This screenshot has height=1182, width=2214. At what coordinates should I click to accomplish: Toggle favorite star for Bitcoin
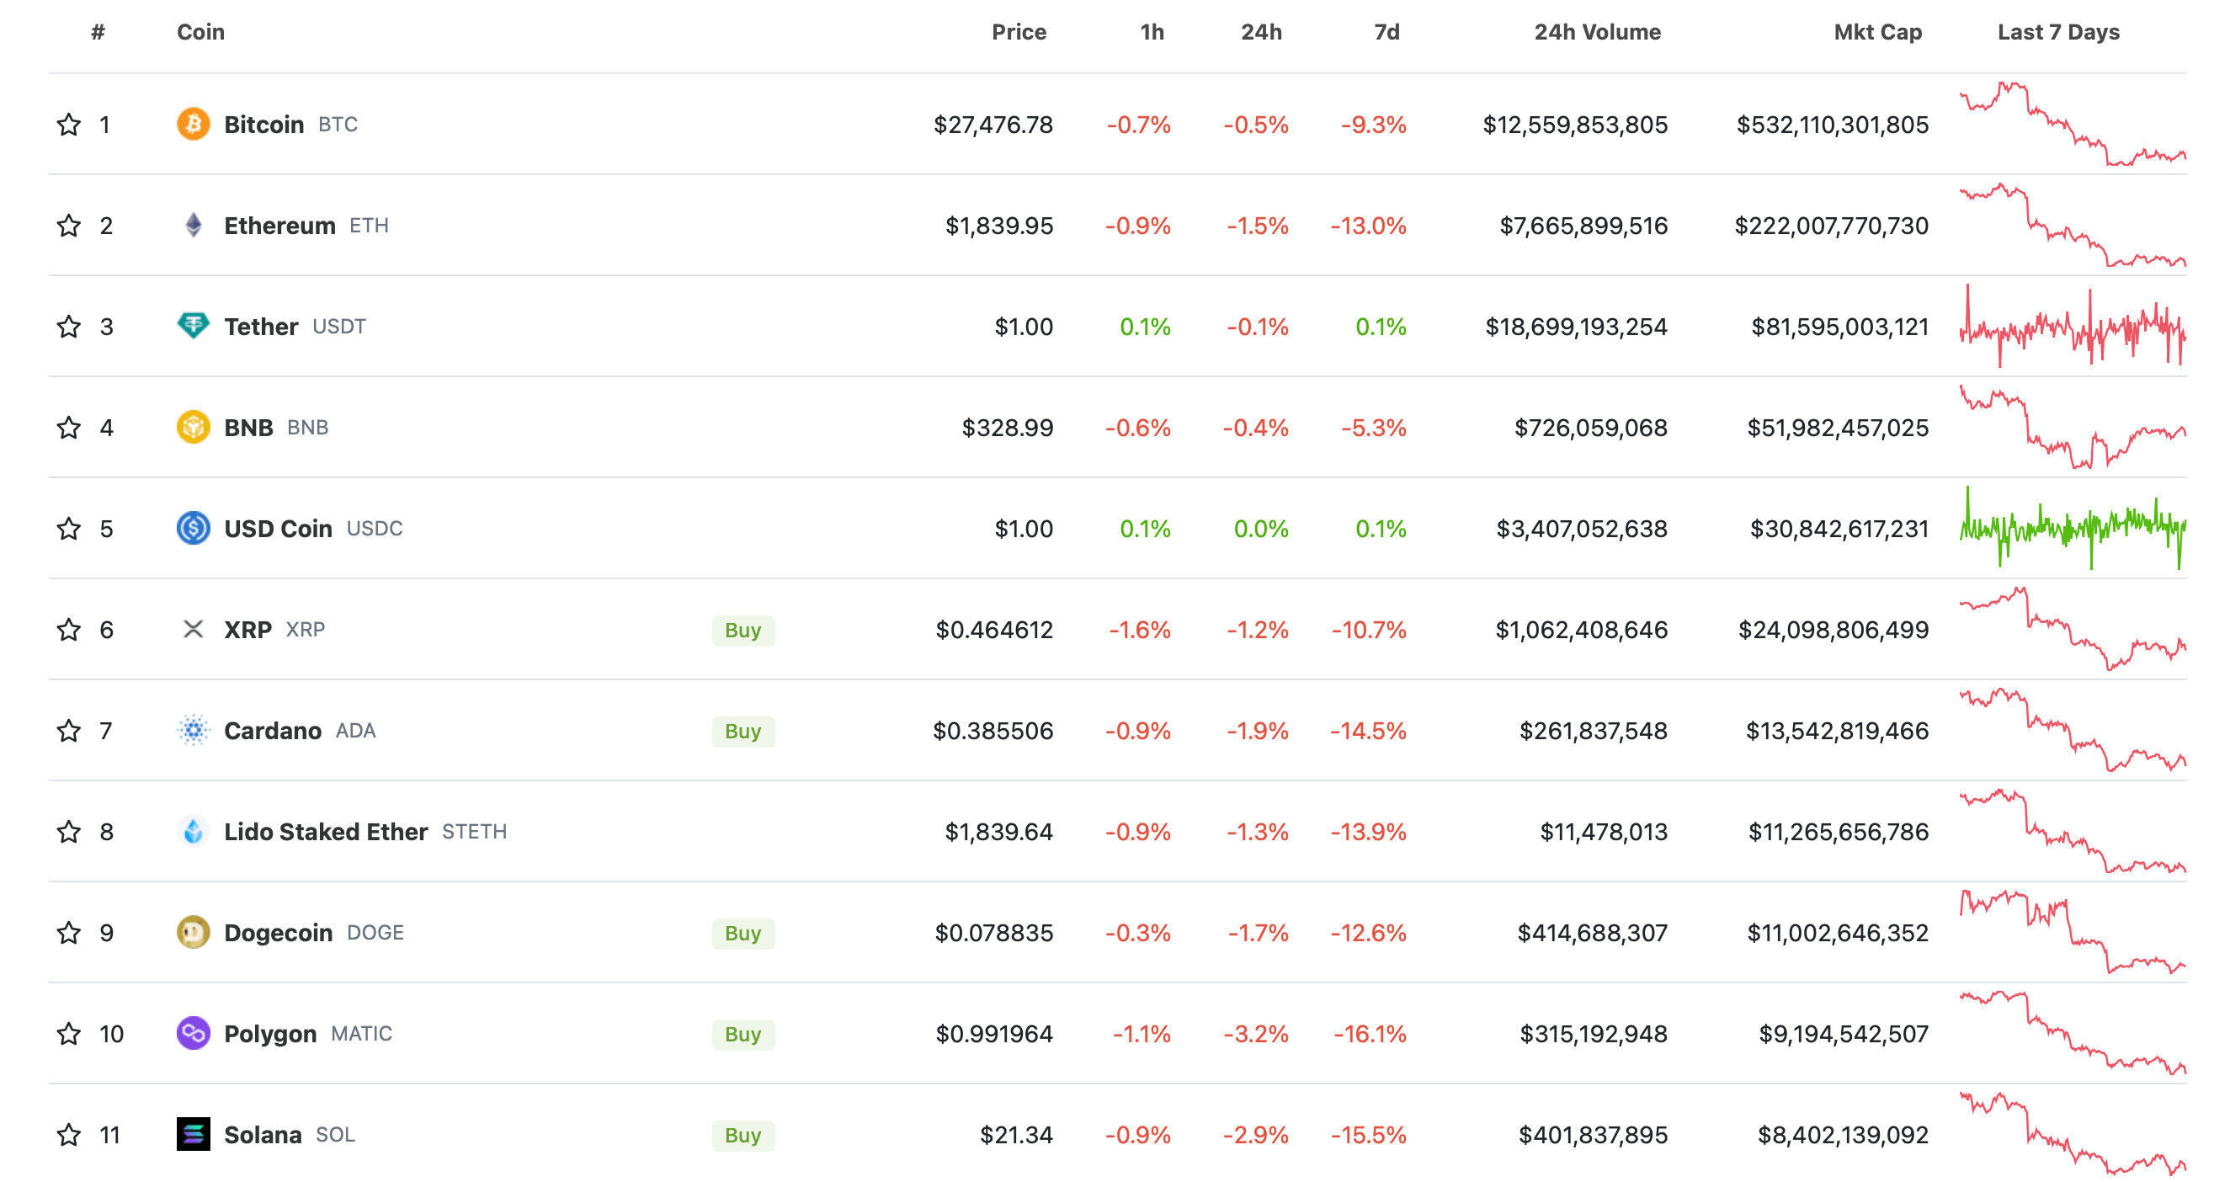[x=69, y=125]
